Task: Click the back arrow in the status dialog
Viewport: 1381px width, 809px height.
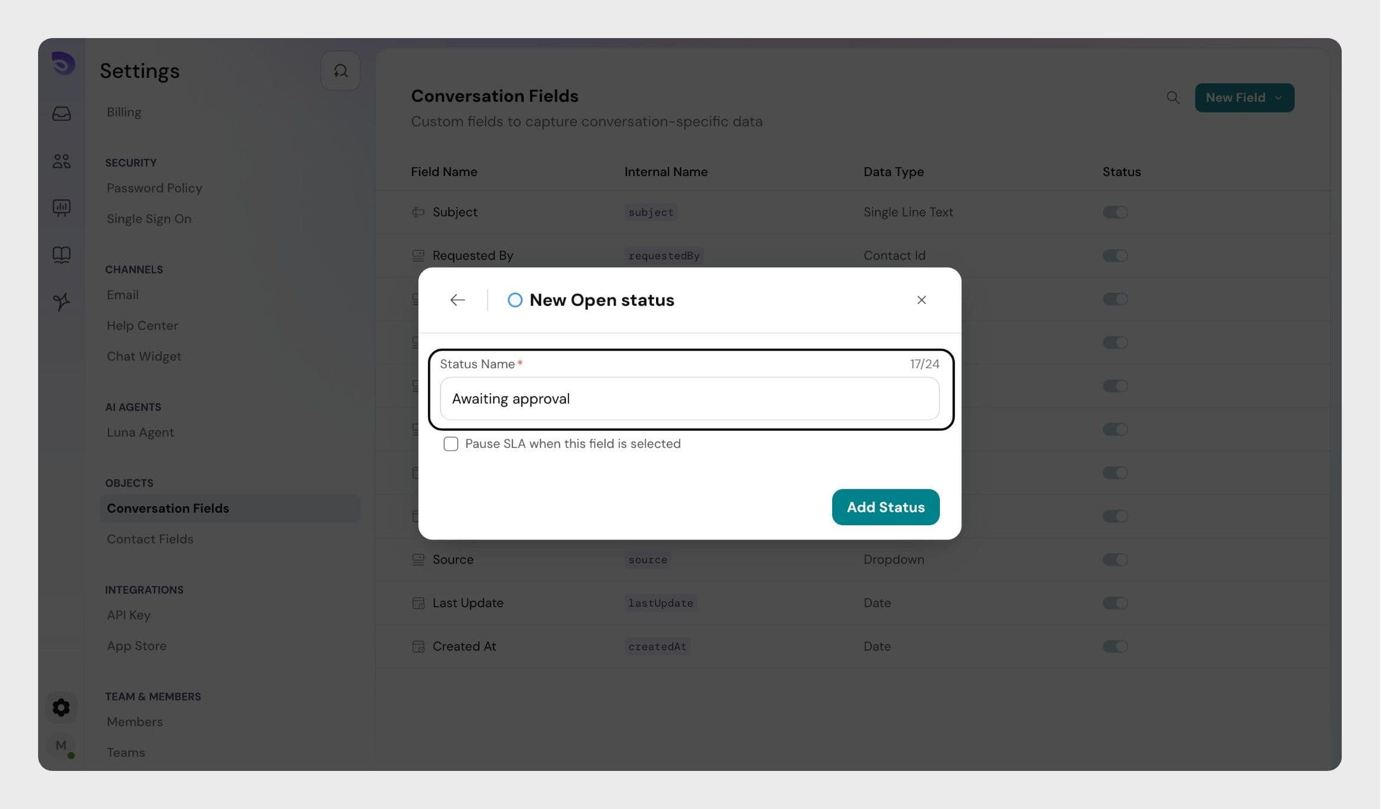Action: pyautogui.click(x=457, y=300)
